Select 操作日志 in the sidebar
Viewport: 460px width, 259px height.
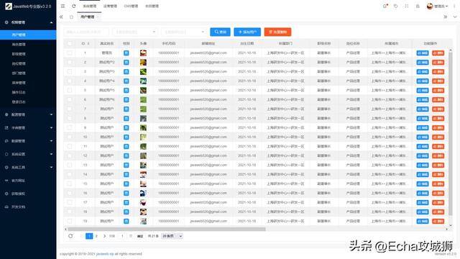click(28, 92)
